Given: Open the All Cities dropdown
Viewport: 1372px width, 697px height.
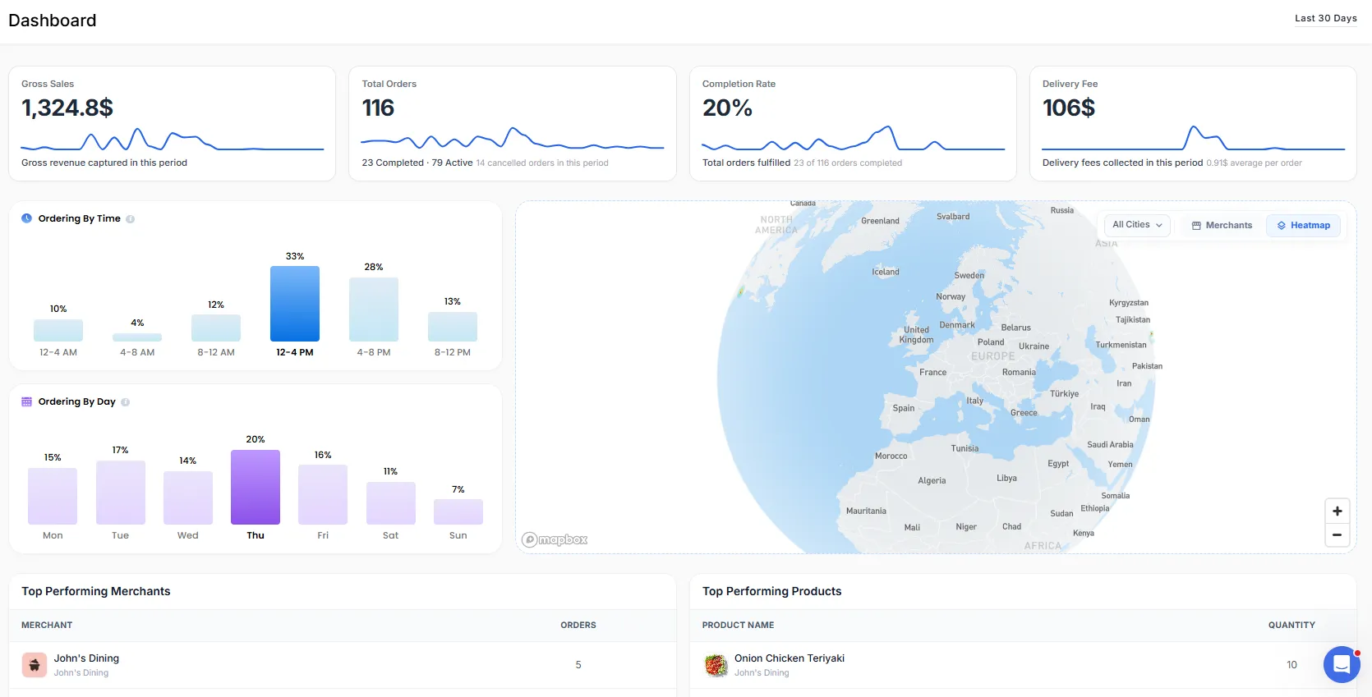Looking at the screenshot, I should [x=1137, y=225].
